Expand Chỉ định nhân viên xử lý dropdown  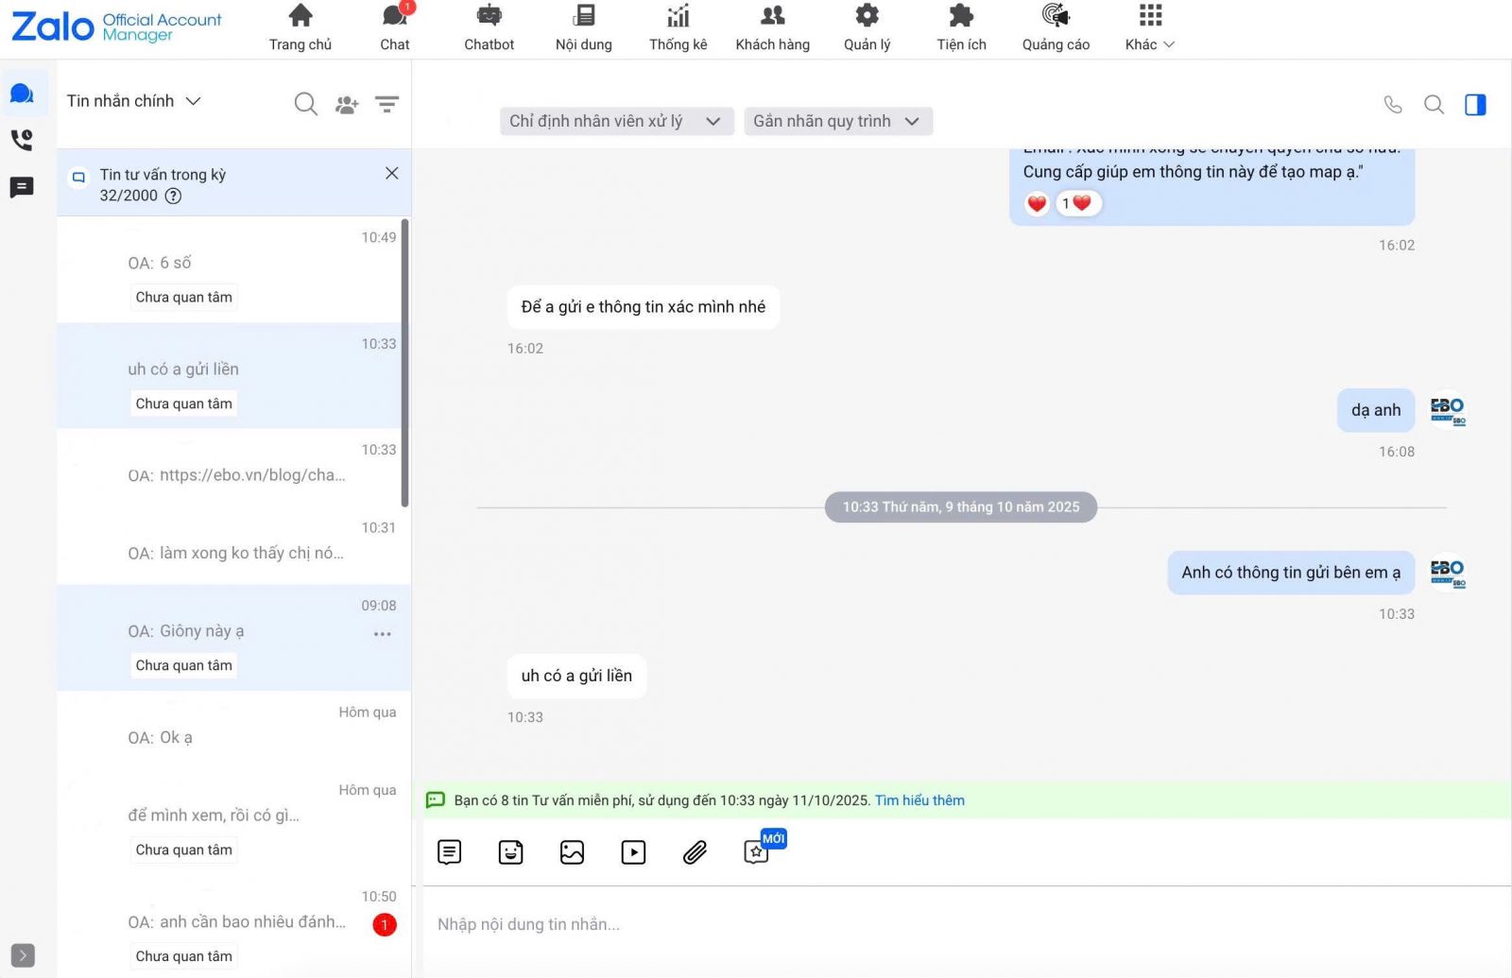point(616,121)
